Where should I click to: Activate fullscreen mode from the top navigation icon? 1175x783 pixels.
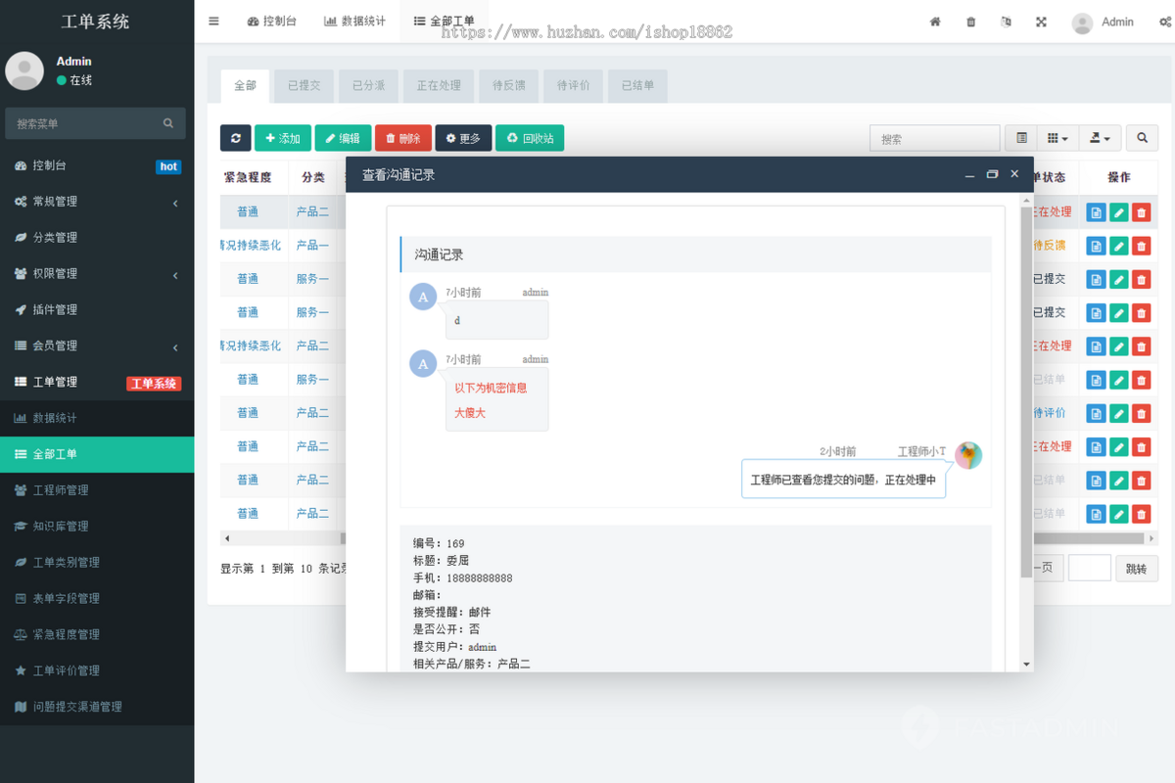(x=1041, y=21)
